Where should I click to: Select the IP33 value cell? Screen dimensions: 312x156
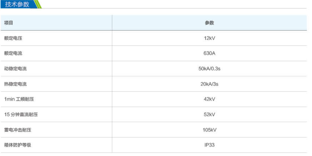pyautogui.click(x=209, y=145)
